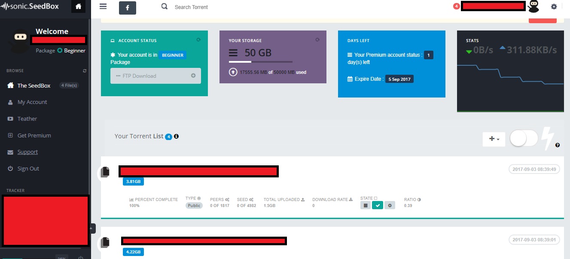Refresh the Browse section
The width and height of the screenshot is (570, 259).
coord(85,70)
